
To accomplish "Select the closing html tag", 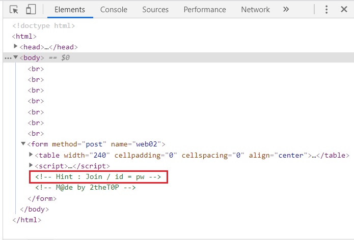I will click(27, 220).
